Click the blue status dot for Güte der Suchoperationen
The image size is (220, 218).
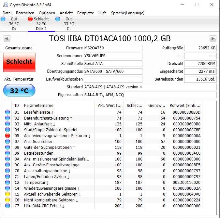pyautogui.click(x=7, y=147)
